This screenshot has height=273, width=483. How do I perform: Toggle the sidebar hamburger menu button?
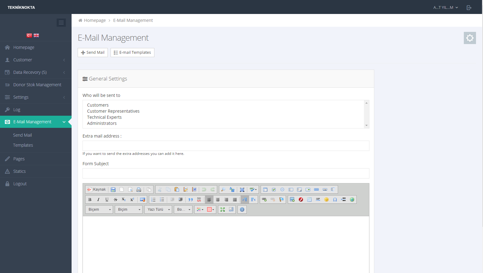coord(61,22)
